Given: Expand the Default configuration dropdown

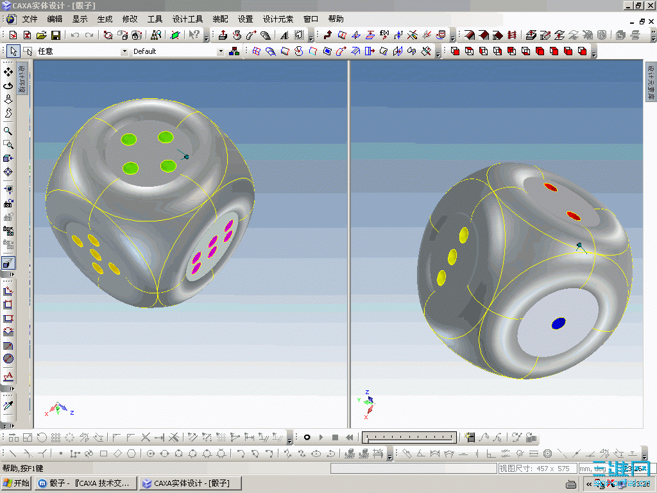Looking at the screenshot, I should [x=221, y=51].
